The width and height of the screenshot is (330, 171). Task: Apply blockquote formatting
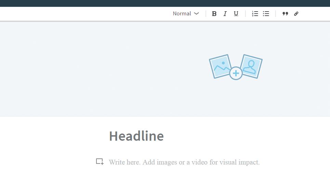285,14
